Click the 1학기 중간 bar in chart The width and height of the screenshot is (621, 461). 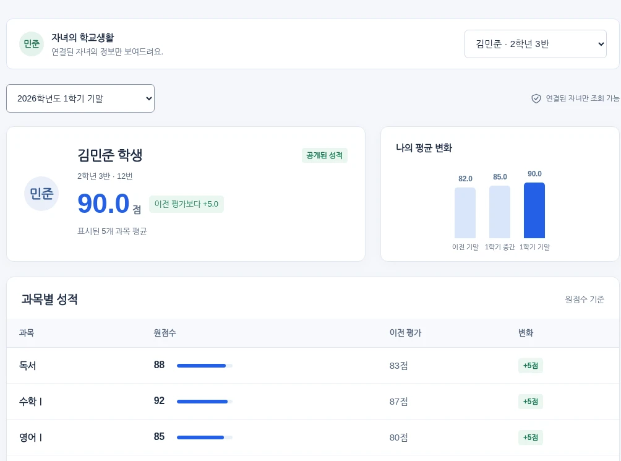(500, 212)
